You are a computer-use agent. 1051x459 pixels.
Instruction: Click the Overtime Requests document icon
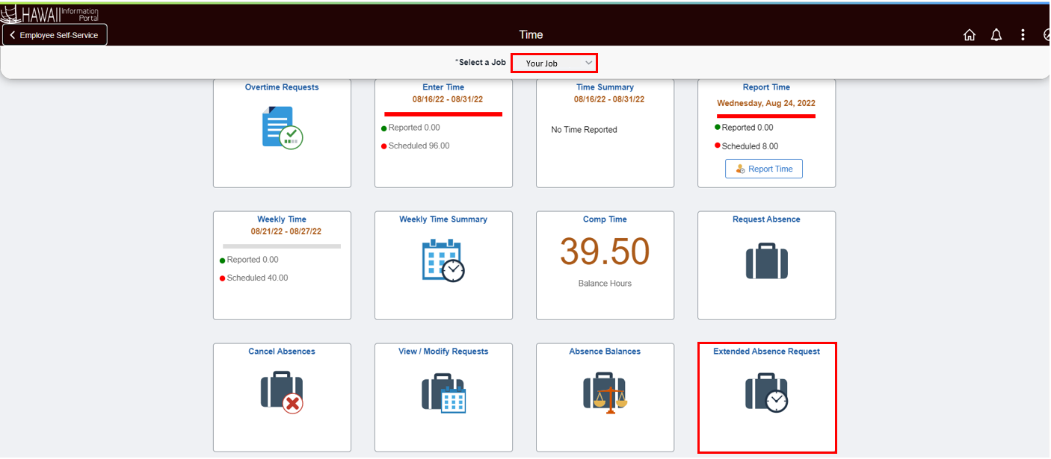tap(282, 128)
